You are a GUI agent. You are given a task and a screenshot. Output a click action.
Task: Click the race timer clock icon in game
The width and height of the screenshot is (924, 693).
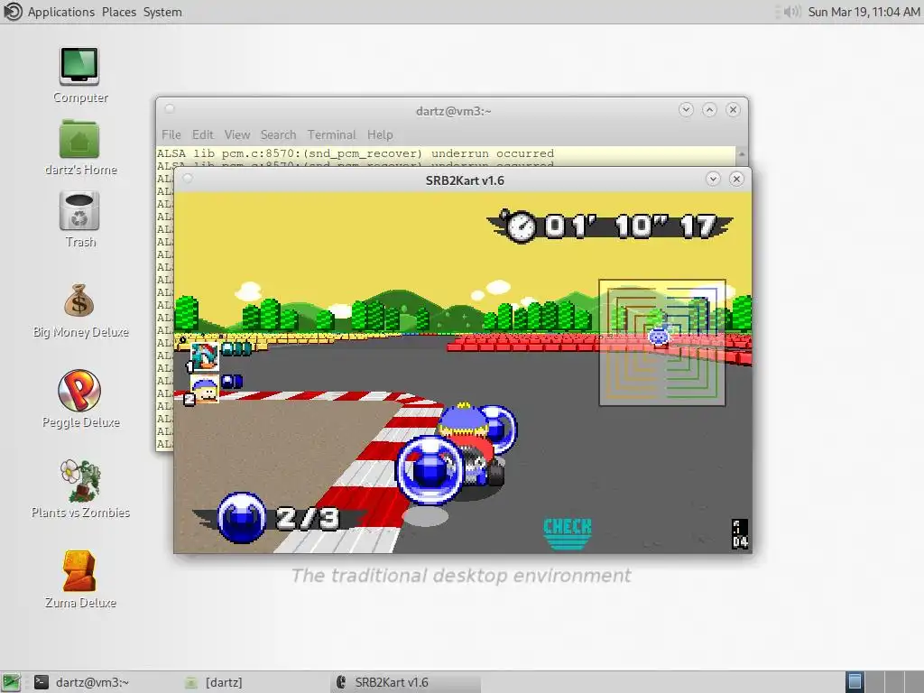pyautogui.click(x=521, y=226)
